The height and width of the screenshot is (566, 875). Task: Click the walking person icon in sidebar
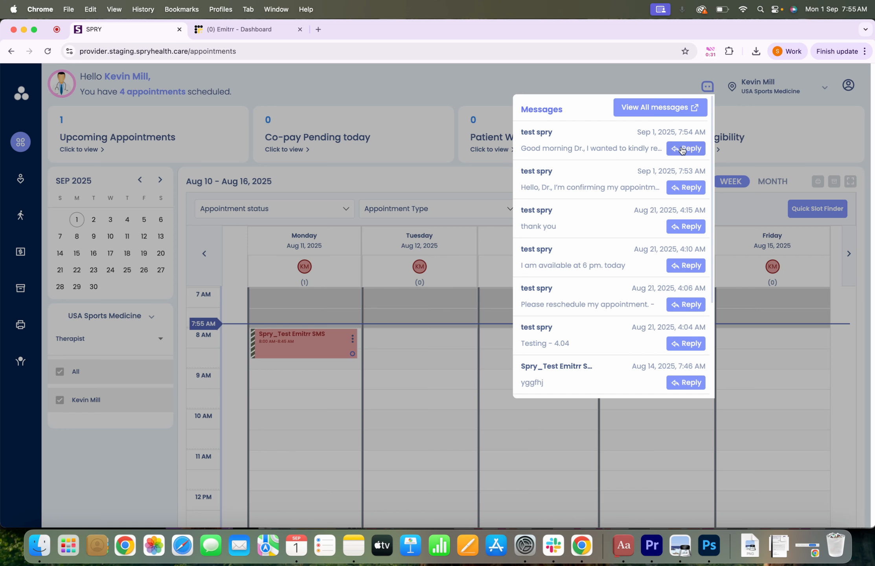click(x=20, y=215)
